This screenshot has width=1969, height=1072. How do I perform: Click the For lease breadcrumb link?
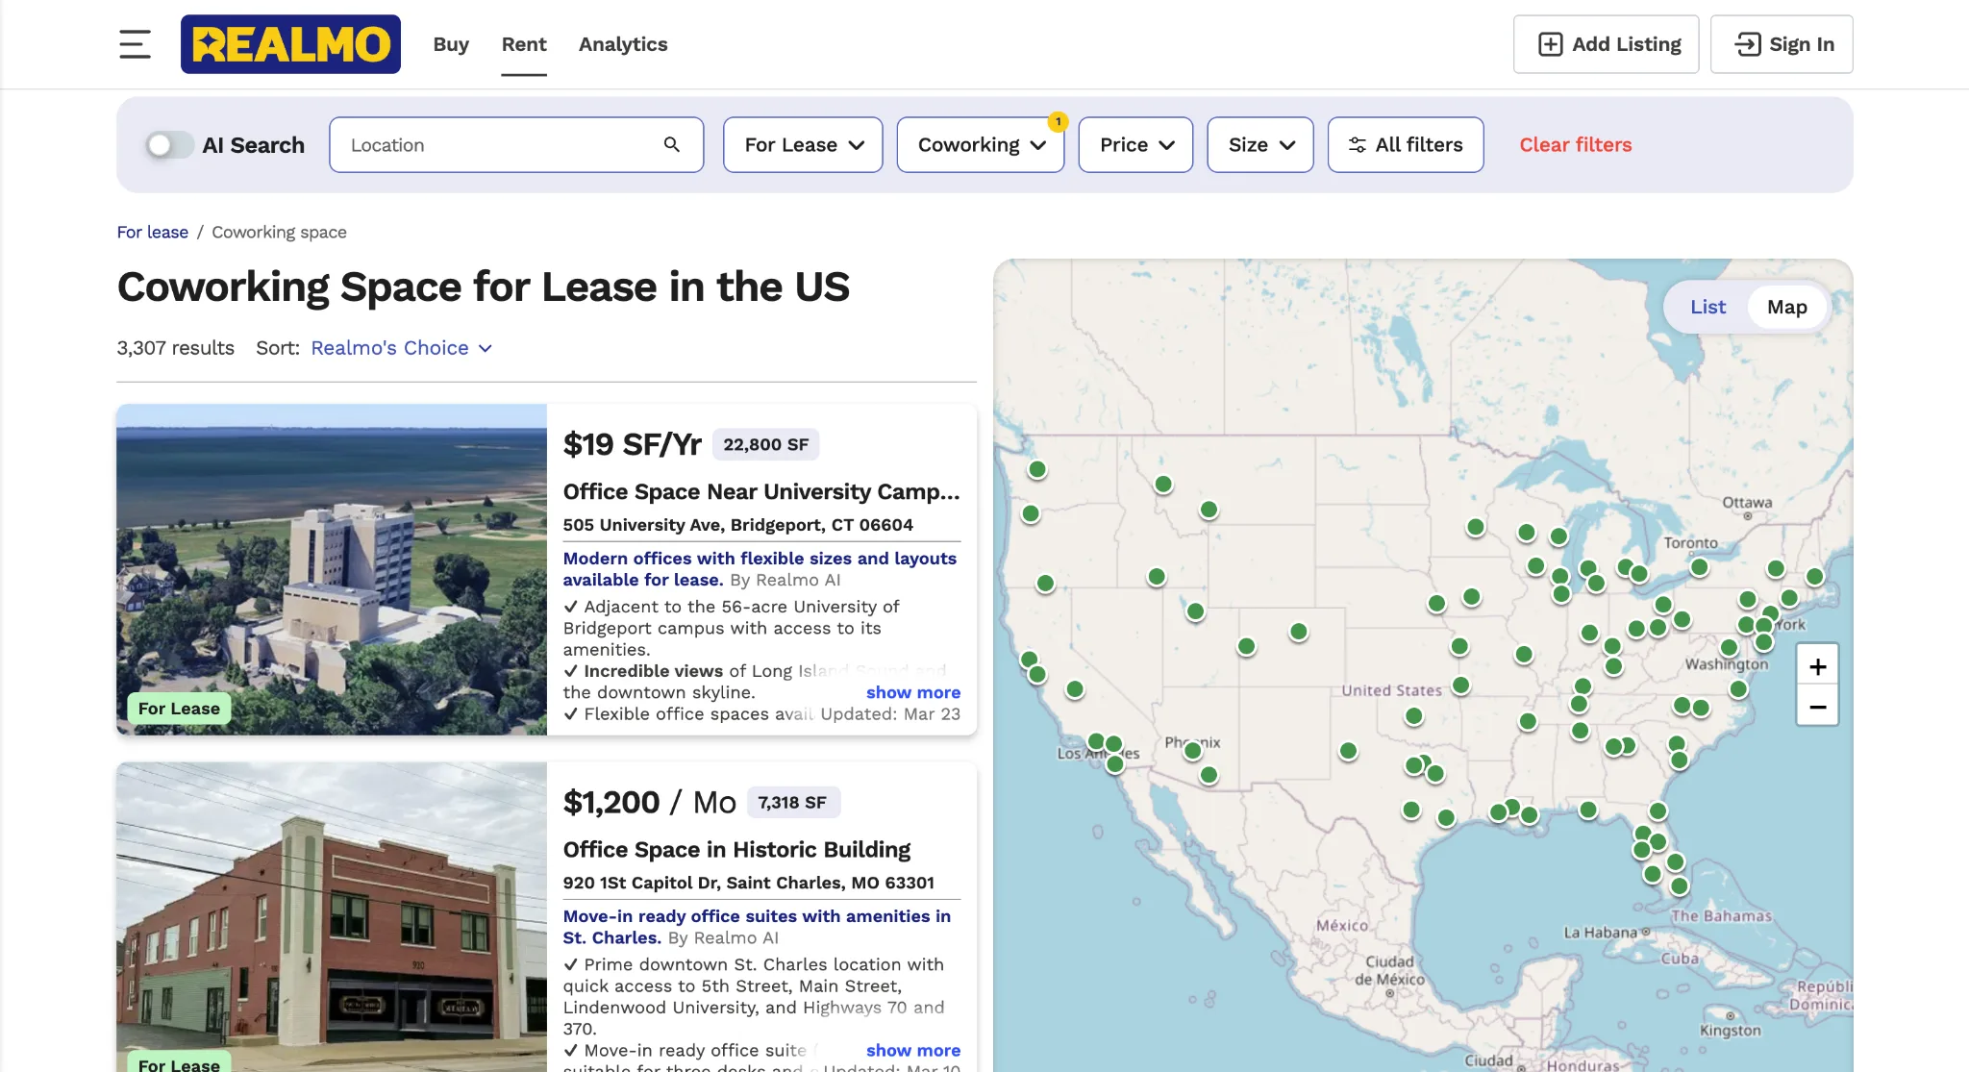coord(152,232)
